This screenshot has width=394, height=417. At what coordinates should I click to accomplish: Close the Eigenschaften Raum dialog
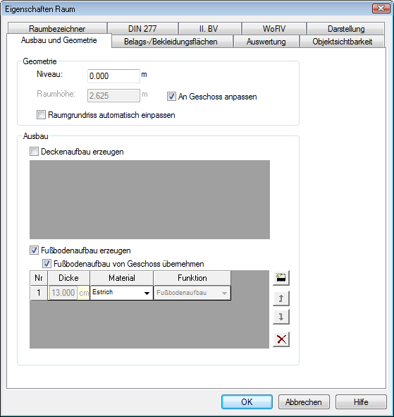coord(381,8)
